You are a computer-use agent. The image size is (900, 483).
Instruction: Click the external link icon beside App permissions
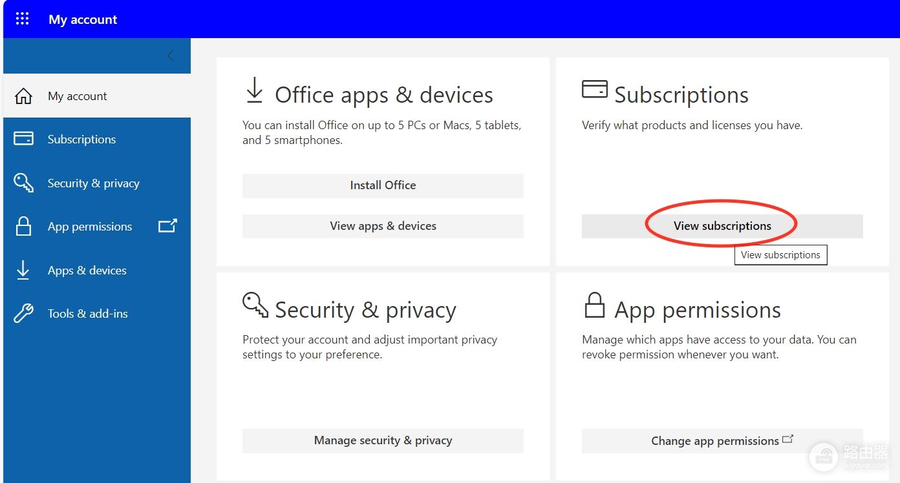tap(167, 226)
